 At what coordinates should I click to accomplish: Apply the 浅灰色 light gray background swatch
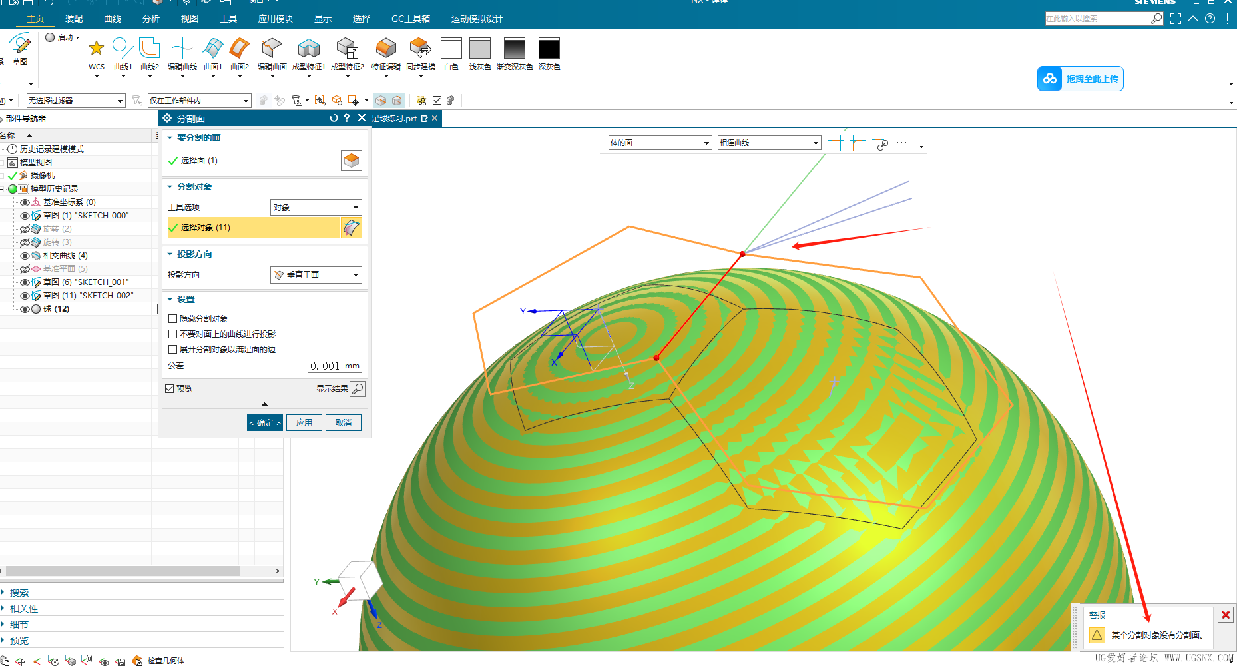(x=480, y=49)
